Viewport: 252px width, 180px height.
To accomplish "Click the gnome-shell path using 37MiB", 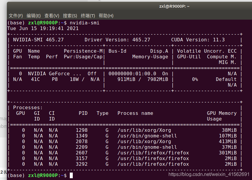I will 147,147.
